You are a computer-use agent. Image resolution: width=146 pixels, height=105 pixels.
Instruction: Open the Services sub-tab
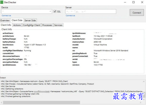tap(58, 25)
